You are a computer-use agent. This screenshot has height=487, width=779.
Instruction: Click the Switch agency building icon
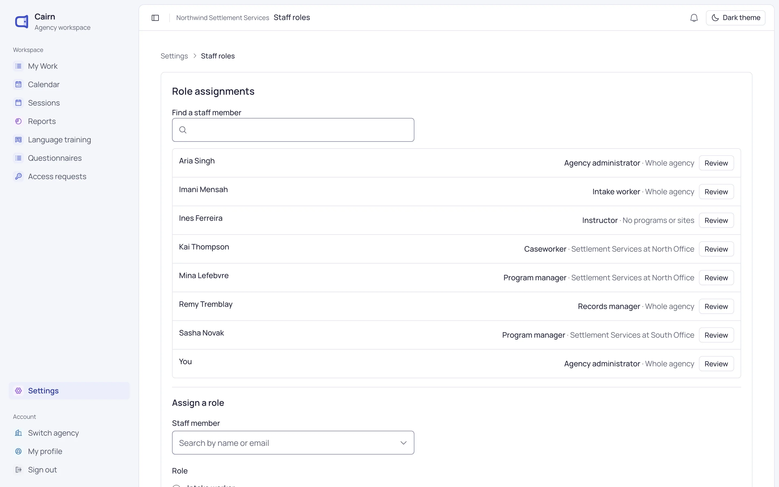18,433
